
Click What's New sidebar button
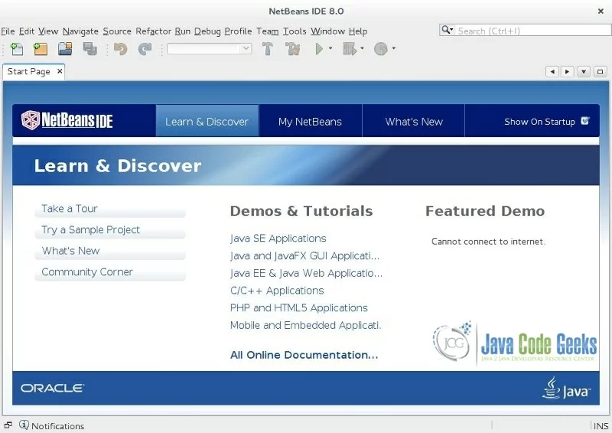110,251
